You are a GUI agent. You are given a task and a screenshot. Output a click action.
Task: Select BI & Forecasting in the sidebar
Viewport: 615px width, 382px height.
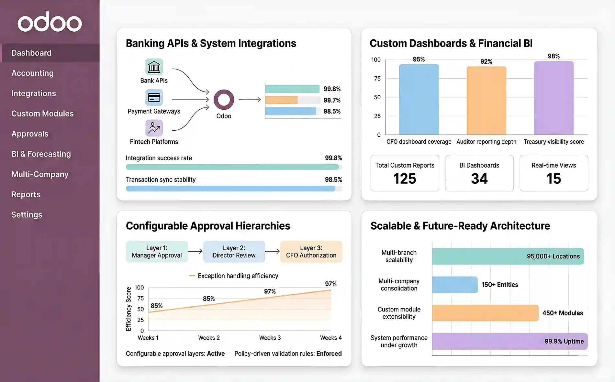pos(41,154)
